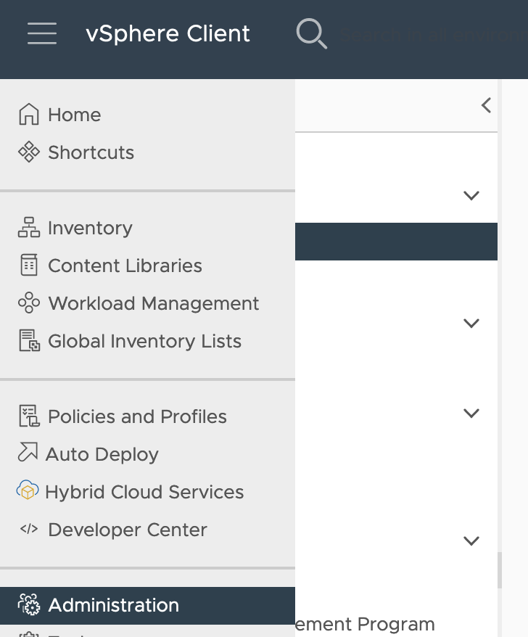This screenshot has height=637, width=528.
Task: Click the Shortcuts diamond icon
Action: [x=29, y=152]
